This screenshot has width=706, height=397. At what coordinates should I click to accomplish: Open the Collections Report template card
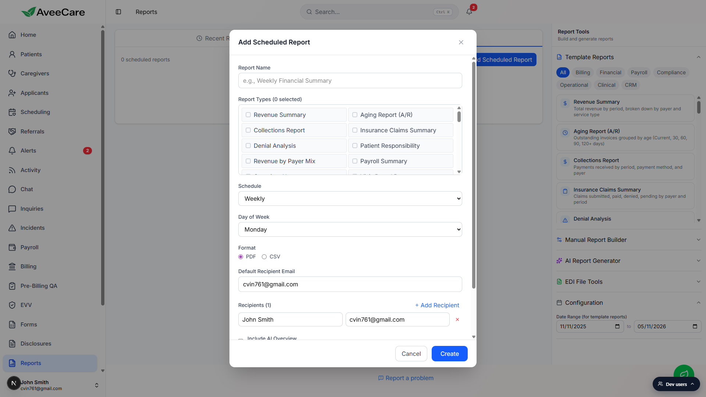click(625, 167)
